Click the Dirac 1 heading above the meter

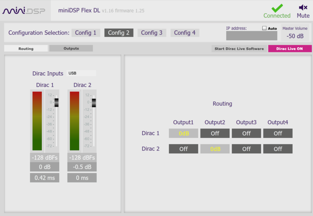tap(45, 85)
